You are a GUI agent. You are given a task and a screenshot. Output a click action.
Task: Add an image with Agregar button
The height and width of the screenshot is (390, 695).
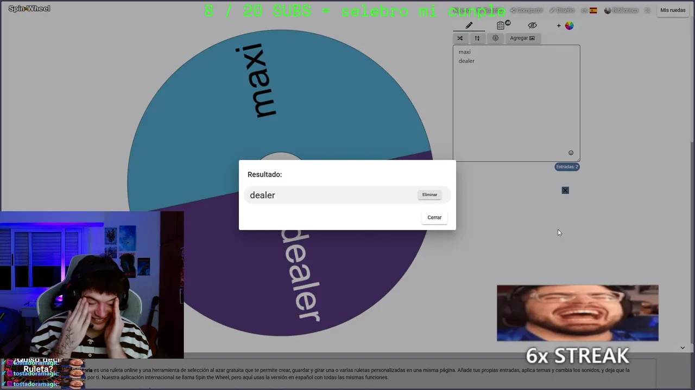pyautogui.click(x=522, y=38)
